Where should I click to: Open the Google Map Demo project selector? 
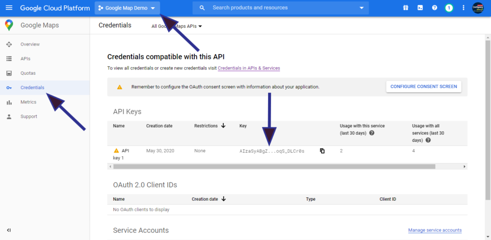pos(127,8)
